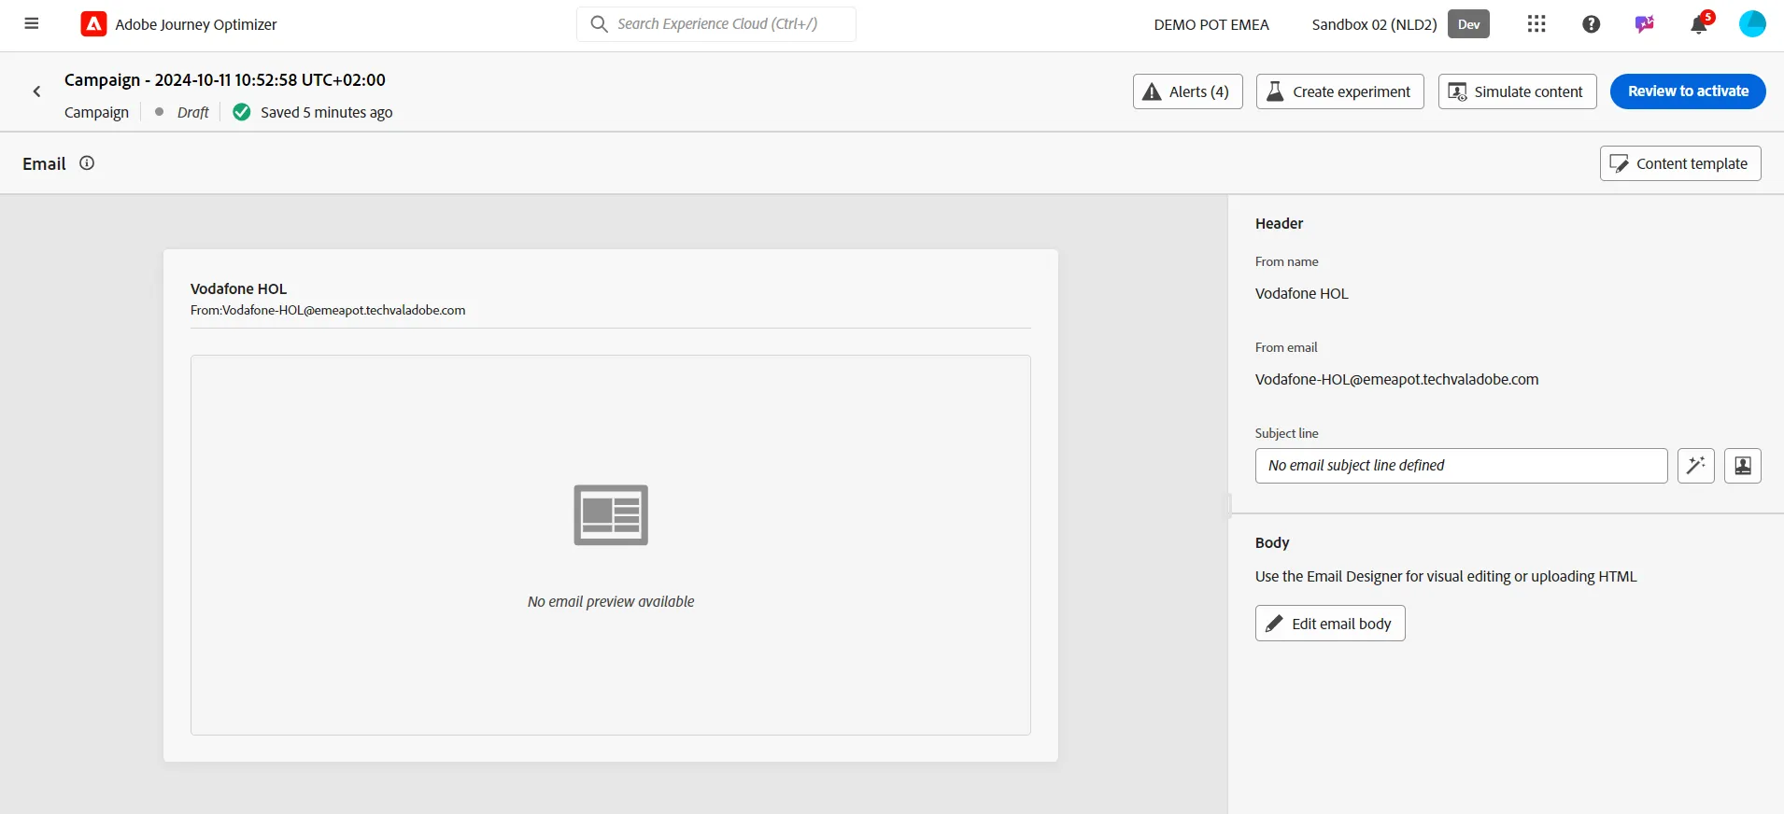Open the DEMO POT EMEA organization switcher
The image size is (1784, 814).
tap(1211, 24)
